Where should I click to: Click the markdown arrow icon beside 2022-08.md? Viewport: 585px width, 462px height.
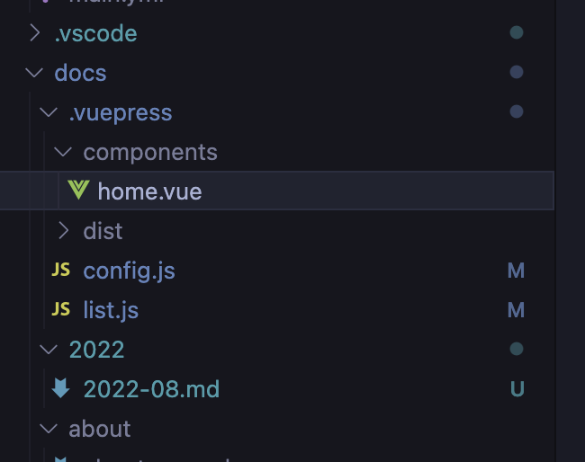pyautogui.click(x=61, y=389)
